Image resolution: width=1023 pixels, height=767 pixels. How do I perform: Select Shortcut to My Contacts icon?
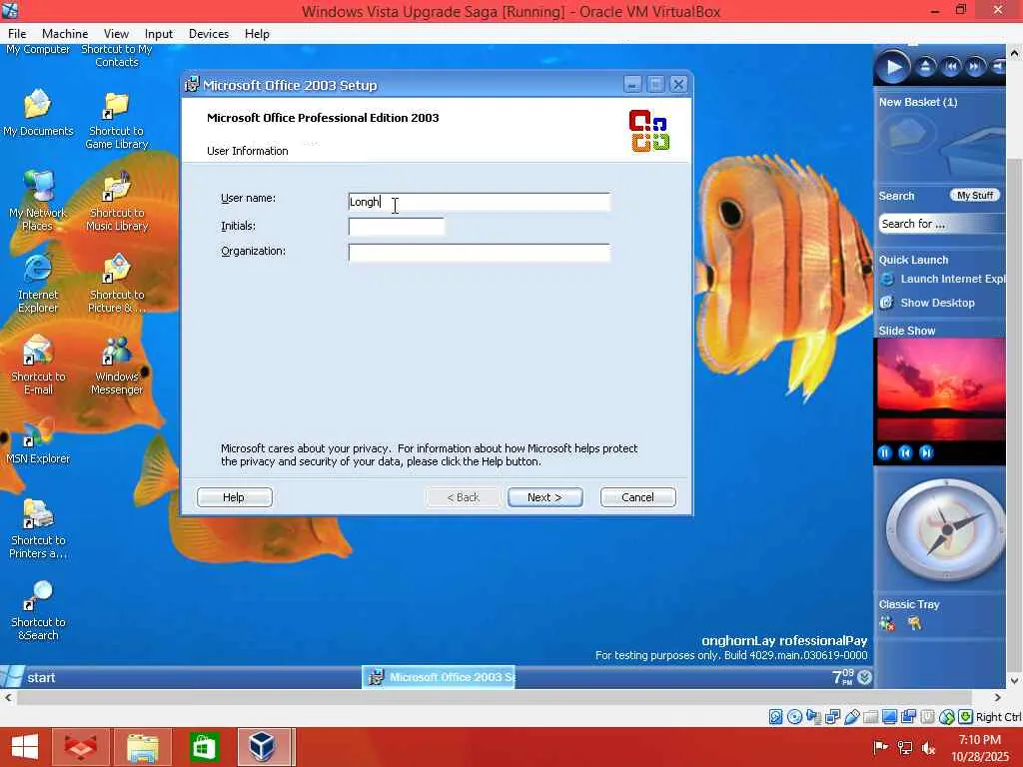(117, 56)
